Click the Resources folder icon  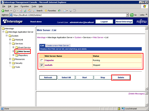pyautogui.click(x=13, y=59)
